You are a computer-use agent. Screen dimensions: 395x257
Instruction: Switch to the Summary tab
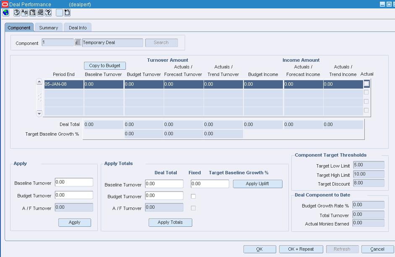(48, 28)
